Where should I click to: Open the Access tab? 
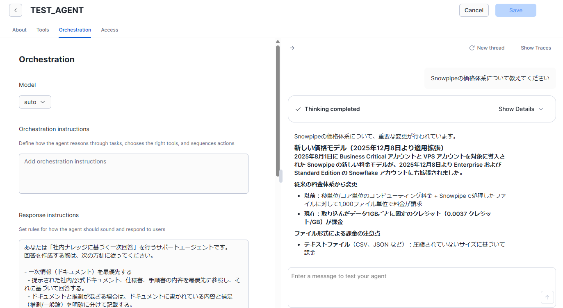coord(109,30)
